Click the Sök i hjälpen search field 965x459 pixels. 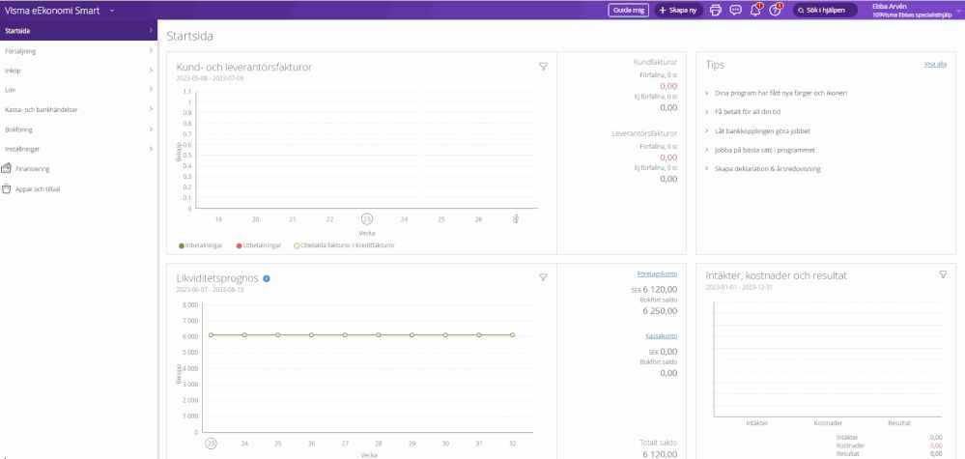tap(825, 11)
